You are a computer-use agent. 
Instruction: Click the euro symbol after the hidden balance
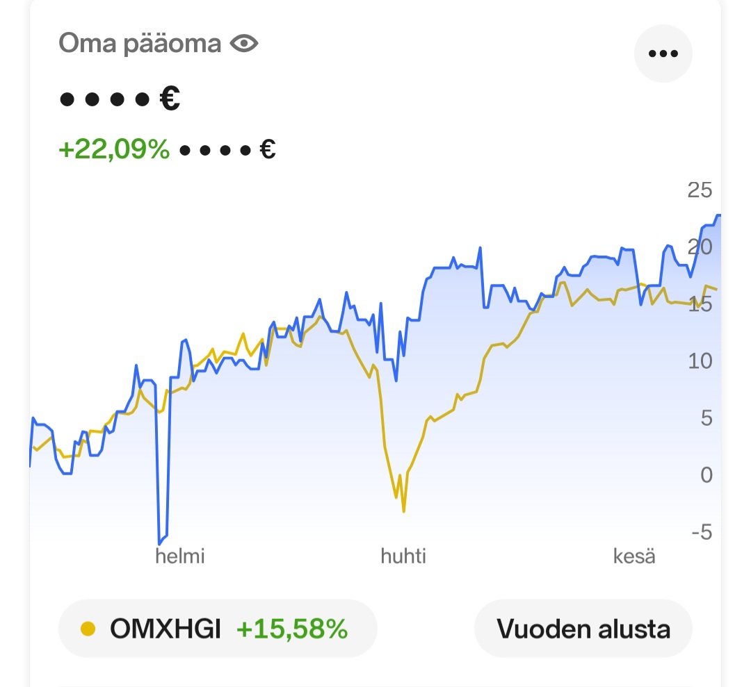170,98
